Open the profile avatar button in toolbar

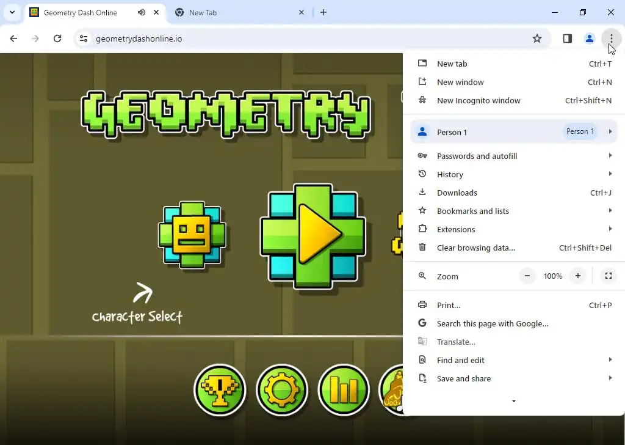[x=589, y=39]
